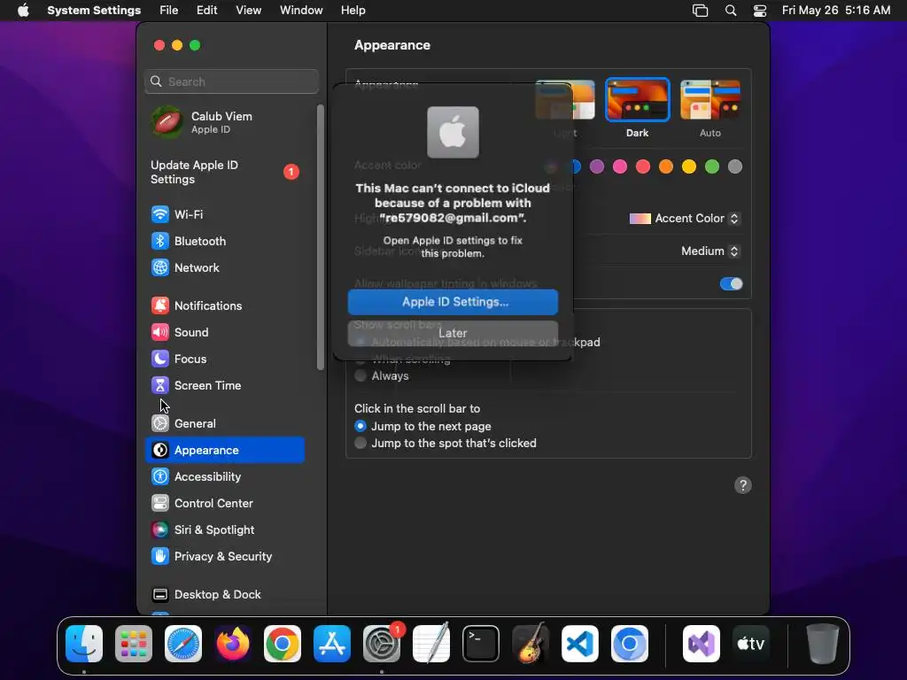The height and width of the screenshot is (680, 907).
Task: Launch GarageBand from the Dock
Action: tap(531, 644)
